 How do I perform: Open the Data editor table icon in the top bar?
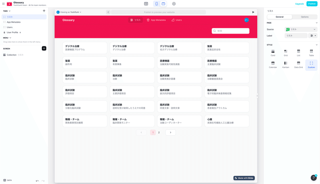tap(146, 4)
